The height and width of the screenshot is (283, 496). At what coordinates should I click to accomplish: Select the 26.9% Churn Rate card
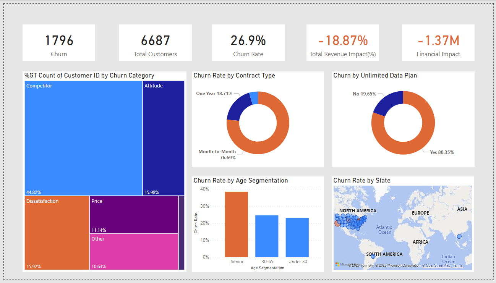[x=248, y=42]
